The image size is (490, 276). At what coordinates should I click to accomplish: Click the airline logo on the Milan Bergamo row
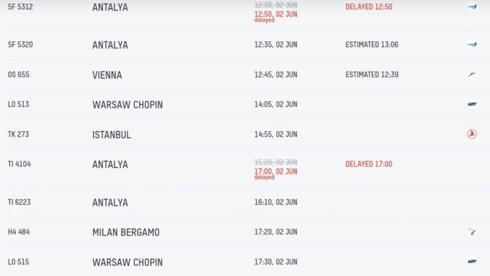[x=472, y=232]
